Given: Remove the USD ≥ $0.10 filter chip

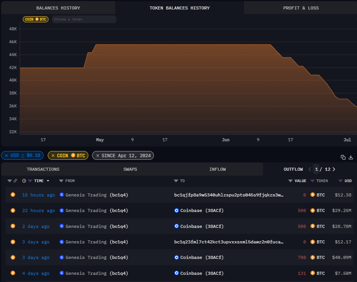Looking at the screenshot, I should (x=6, y=156).
